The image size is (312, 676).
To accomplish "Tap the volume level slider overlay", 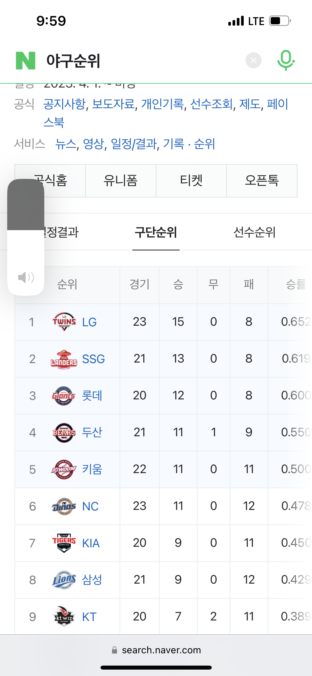I will [x=26, y=237].
